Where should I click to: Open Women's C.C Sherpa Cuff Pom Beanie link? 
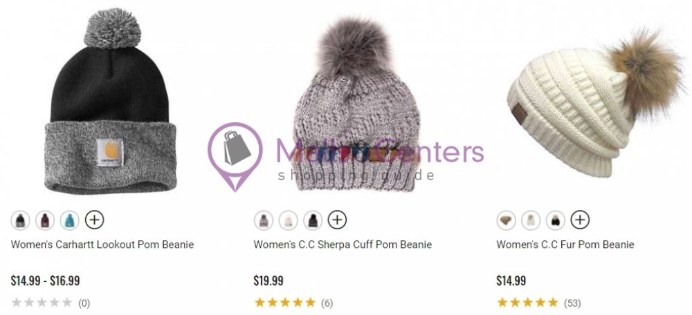tap(343, 245)
